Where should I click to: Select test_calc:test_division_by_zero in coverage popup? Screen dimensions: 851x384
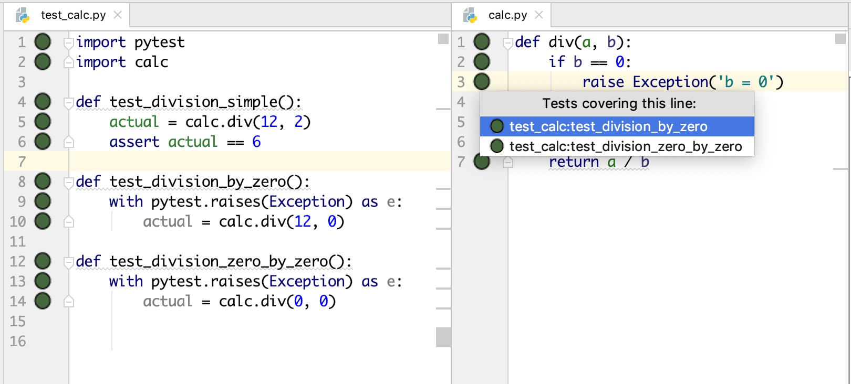pos(608,126)
